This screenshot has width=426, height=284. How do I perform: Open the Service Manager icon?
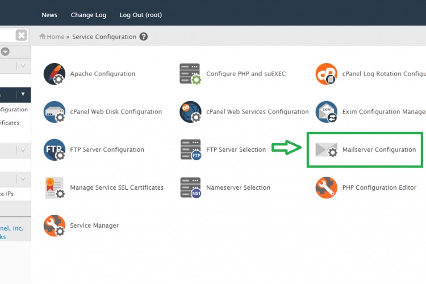click(x=55, y=225)
